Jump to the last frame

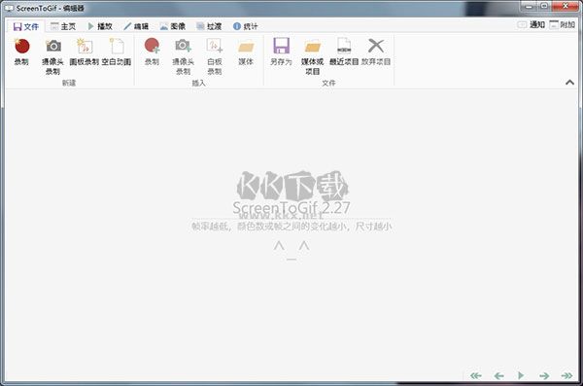(567, 375)
